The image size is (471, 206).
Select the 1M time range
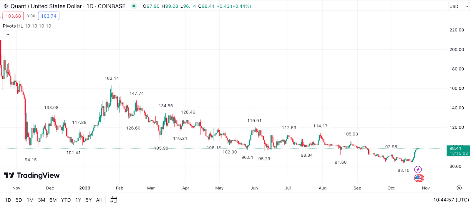coord(30,200)
